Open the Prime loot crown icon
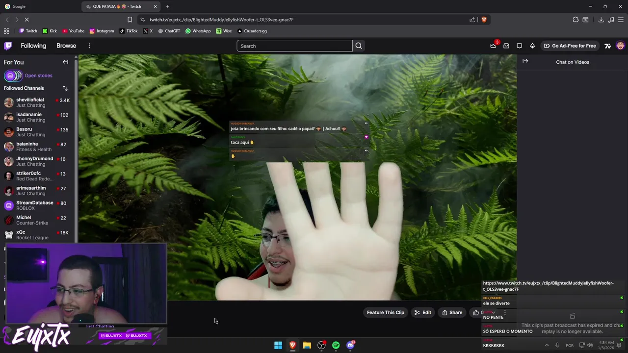Viewport: 628px width, 353px height. click(x=493, y=46)
